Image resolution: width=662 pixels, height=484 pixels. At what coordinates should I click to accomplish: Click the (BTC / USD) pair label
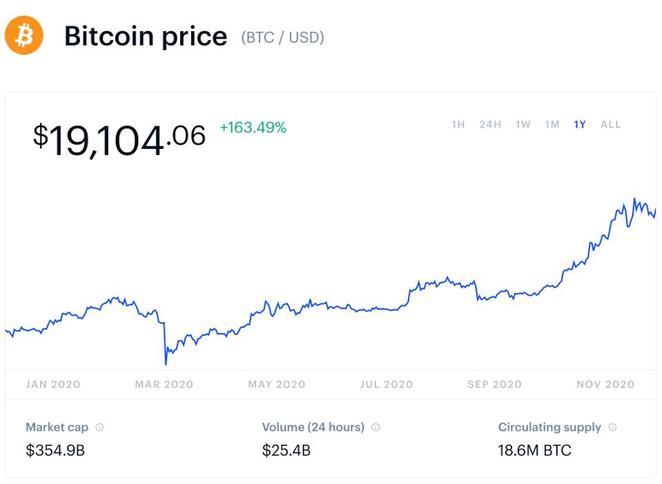pyautogui.click(x=282, y=37)
